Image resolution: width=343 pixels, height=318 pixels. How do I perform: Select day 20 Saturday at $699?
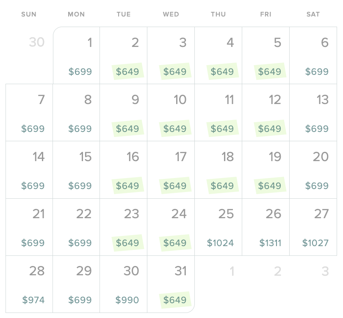pyautogui.click(x=313, y=170)
